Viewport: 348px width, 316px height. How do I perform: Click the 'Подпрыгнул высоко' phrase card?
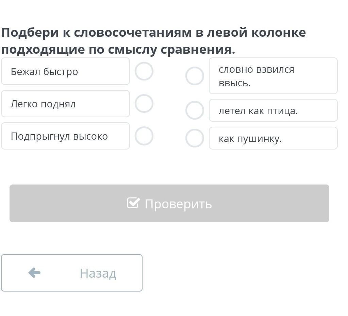[x=65, y=136]
